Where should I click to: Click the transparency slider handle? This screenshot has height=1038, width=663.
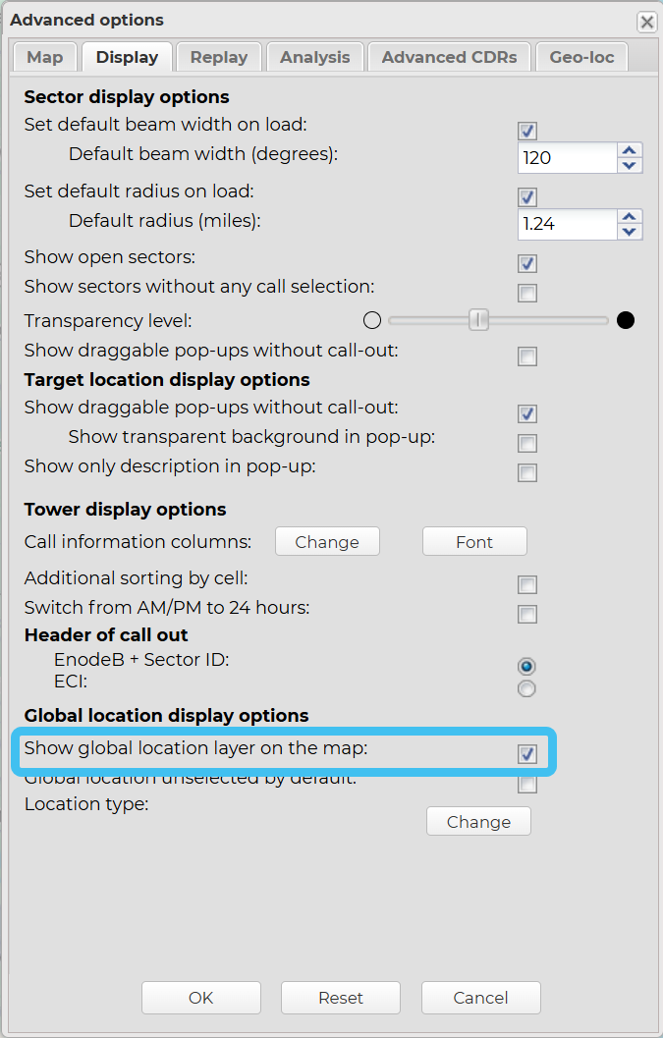click(x=478, y=320)
